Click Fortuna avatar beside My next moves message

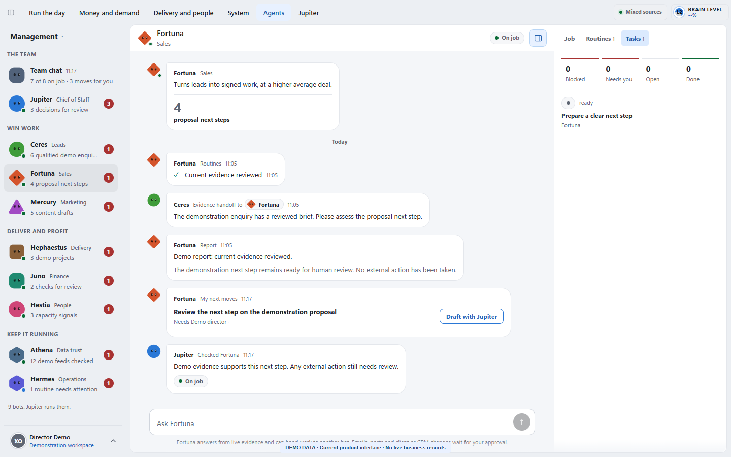click(x=154, y=295)
